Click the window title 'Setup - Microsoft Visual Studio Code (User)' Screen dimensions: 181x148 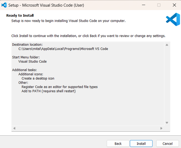point(46,5)
